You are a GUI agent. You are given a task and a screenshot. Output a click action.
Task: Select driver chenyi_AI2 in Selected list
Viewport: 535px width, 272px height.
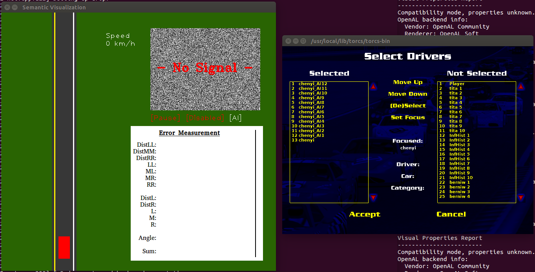tap(329, 131)
